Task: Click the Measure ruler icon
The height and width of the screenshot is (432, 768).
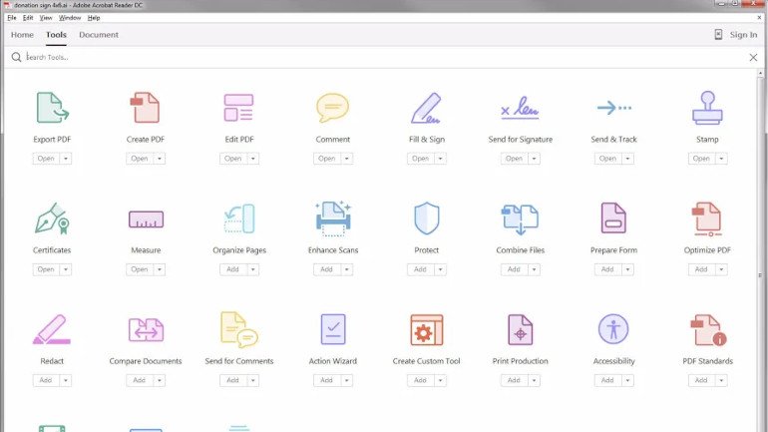Action: [x=146, y=218]
